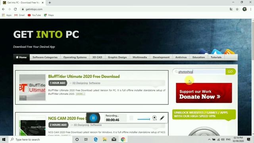254x143 pixels.
Task: Open the Chrome three-dot menu
Action: tap(250, 9)
